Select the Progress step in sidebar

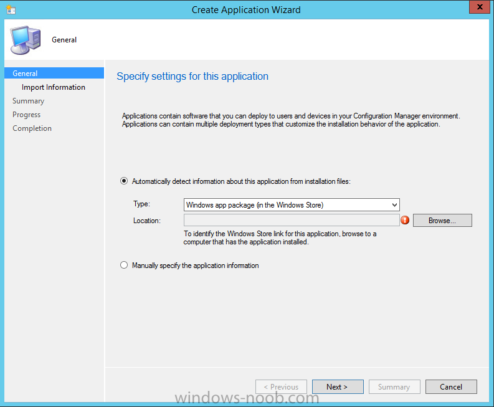point(26,115)
